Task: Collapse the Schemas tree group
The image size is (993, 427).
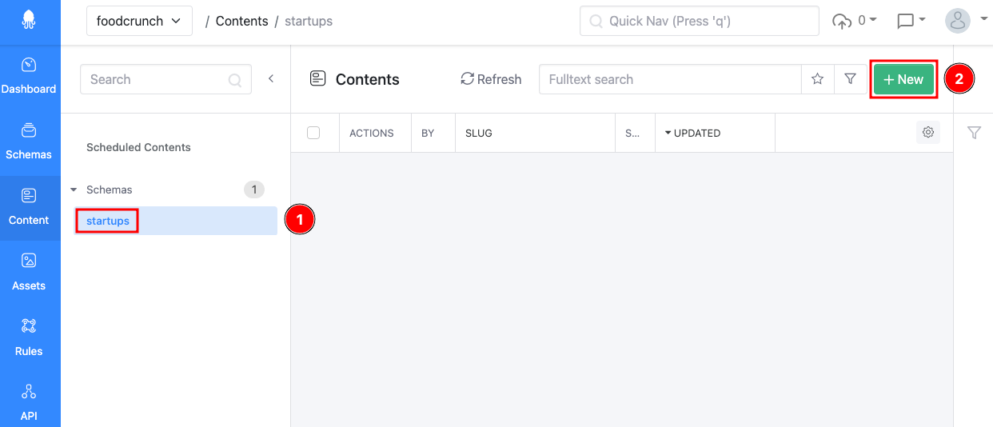Action: click(74, 190)
